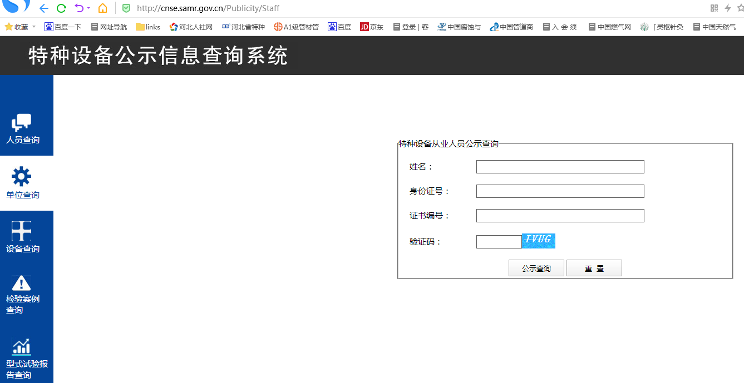Viewport: 744px width, 383px height.
Task: Open the 中国天然气 bookmark
Action: pos(714,27)
